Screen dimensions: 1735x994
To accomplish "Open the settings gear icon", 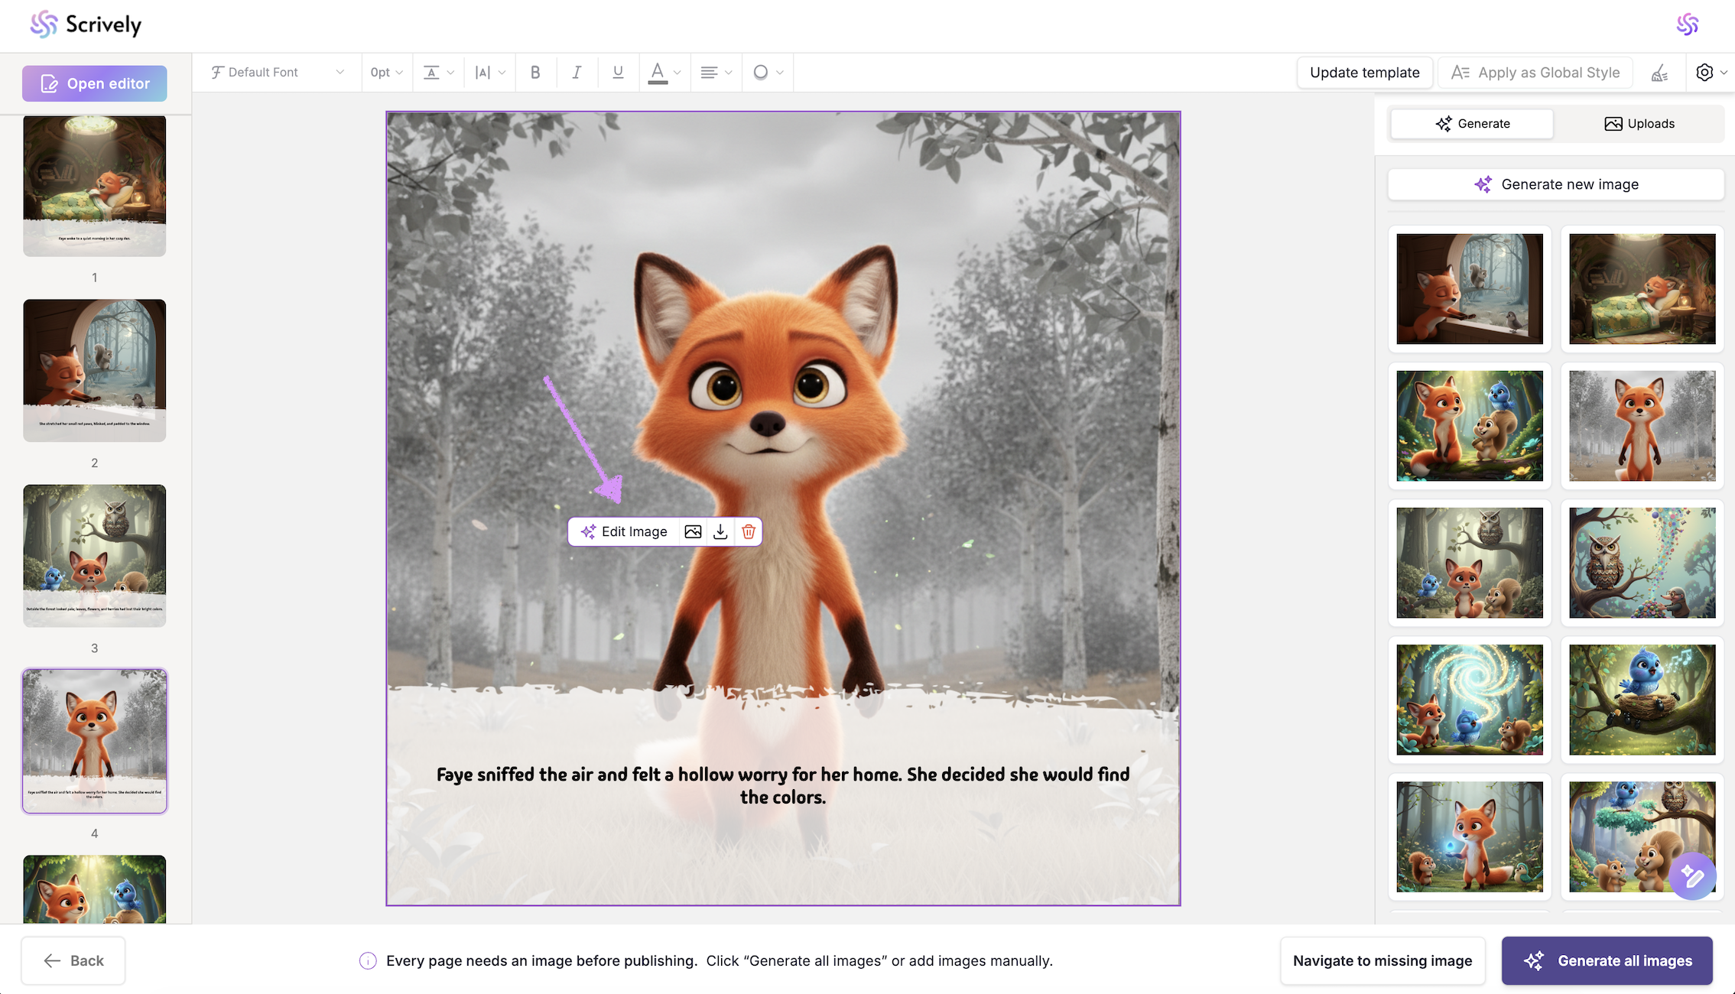I will pos(1704,73).
